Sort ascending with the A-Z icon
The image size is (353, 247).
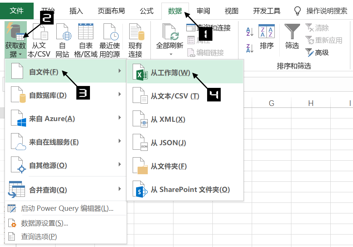(250, 32)
